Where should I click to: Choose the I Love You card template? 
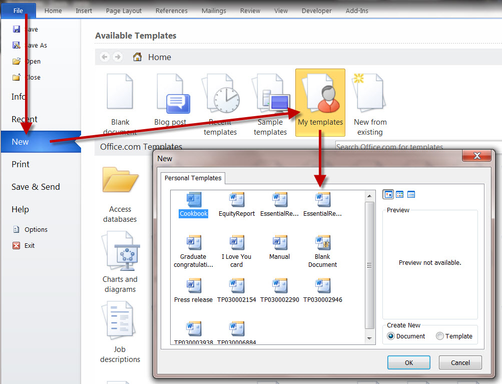click(x=237, y=243)
